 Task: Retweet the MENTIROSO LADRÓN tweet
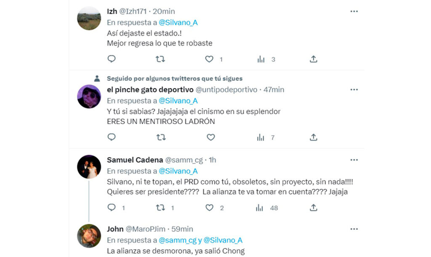tap(161, 137)
